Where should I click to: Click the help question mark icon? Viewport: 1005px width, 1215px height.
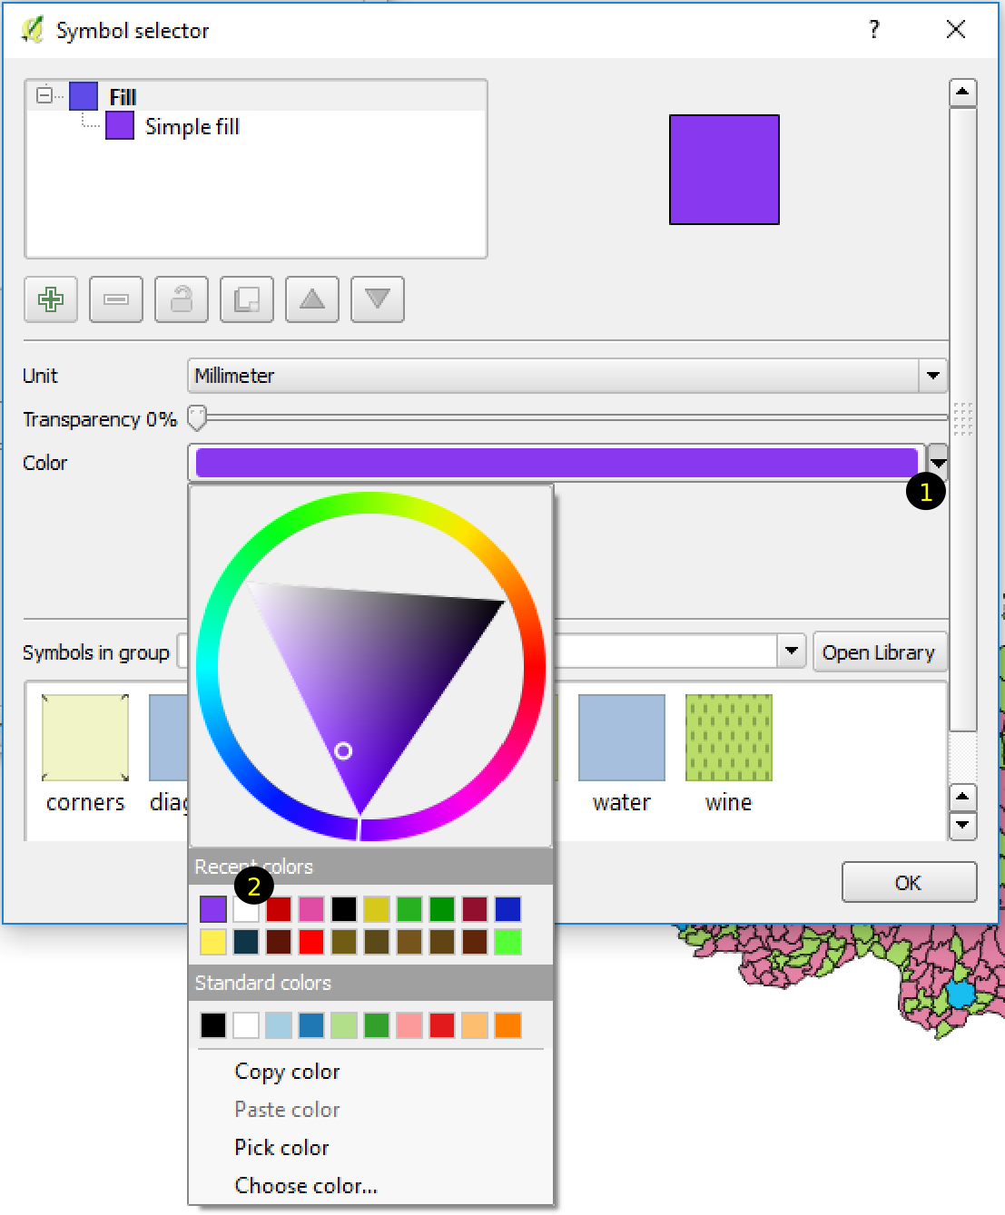pyautogui.click(x=873, y=30)
